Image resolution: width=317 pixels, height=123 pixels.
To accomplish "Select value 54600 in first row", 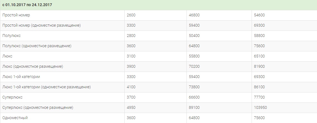I will click(x=259, y=15).
